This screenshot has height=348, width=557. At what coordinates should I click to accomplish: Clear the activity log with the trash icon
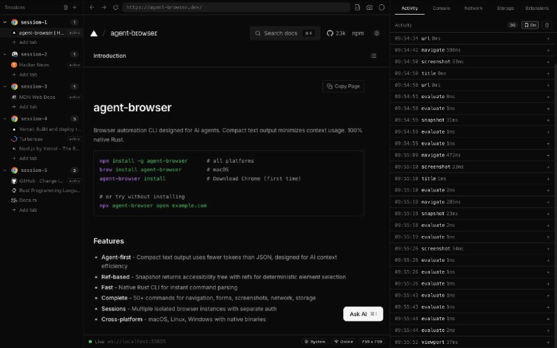(547, 25)
